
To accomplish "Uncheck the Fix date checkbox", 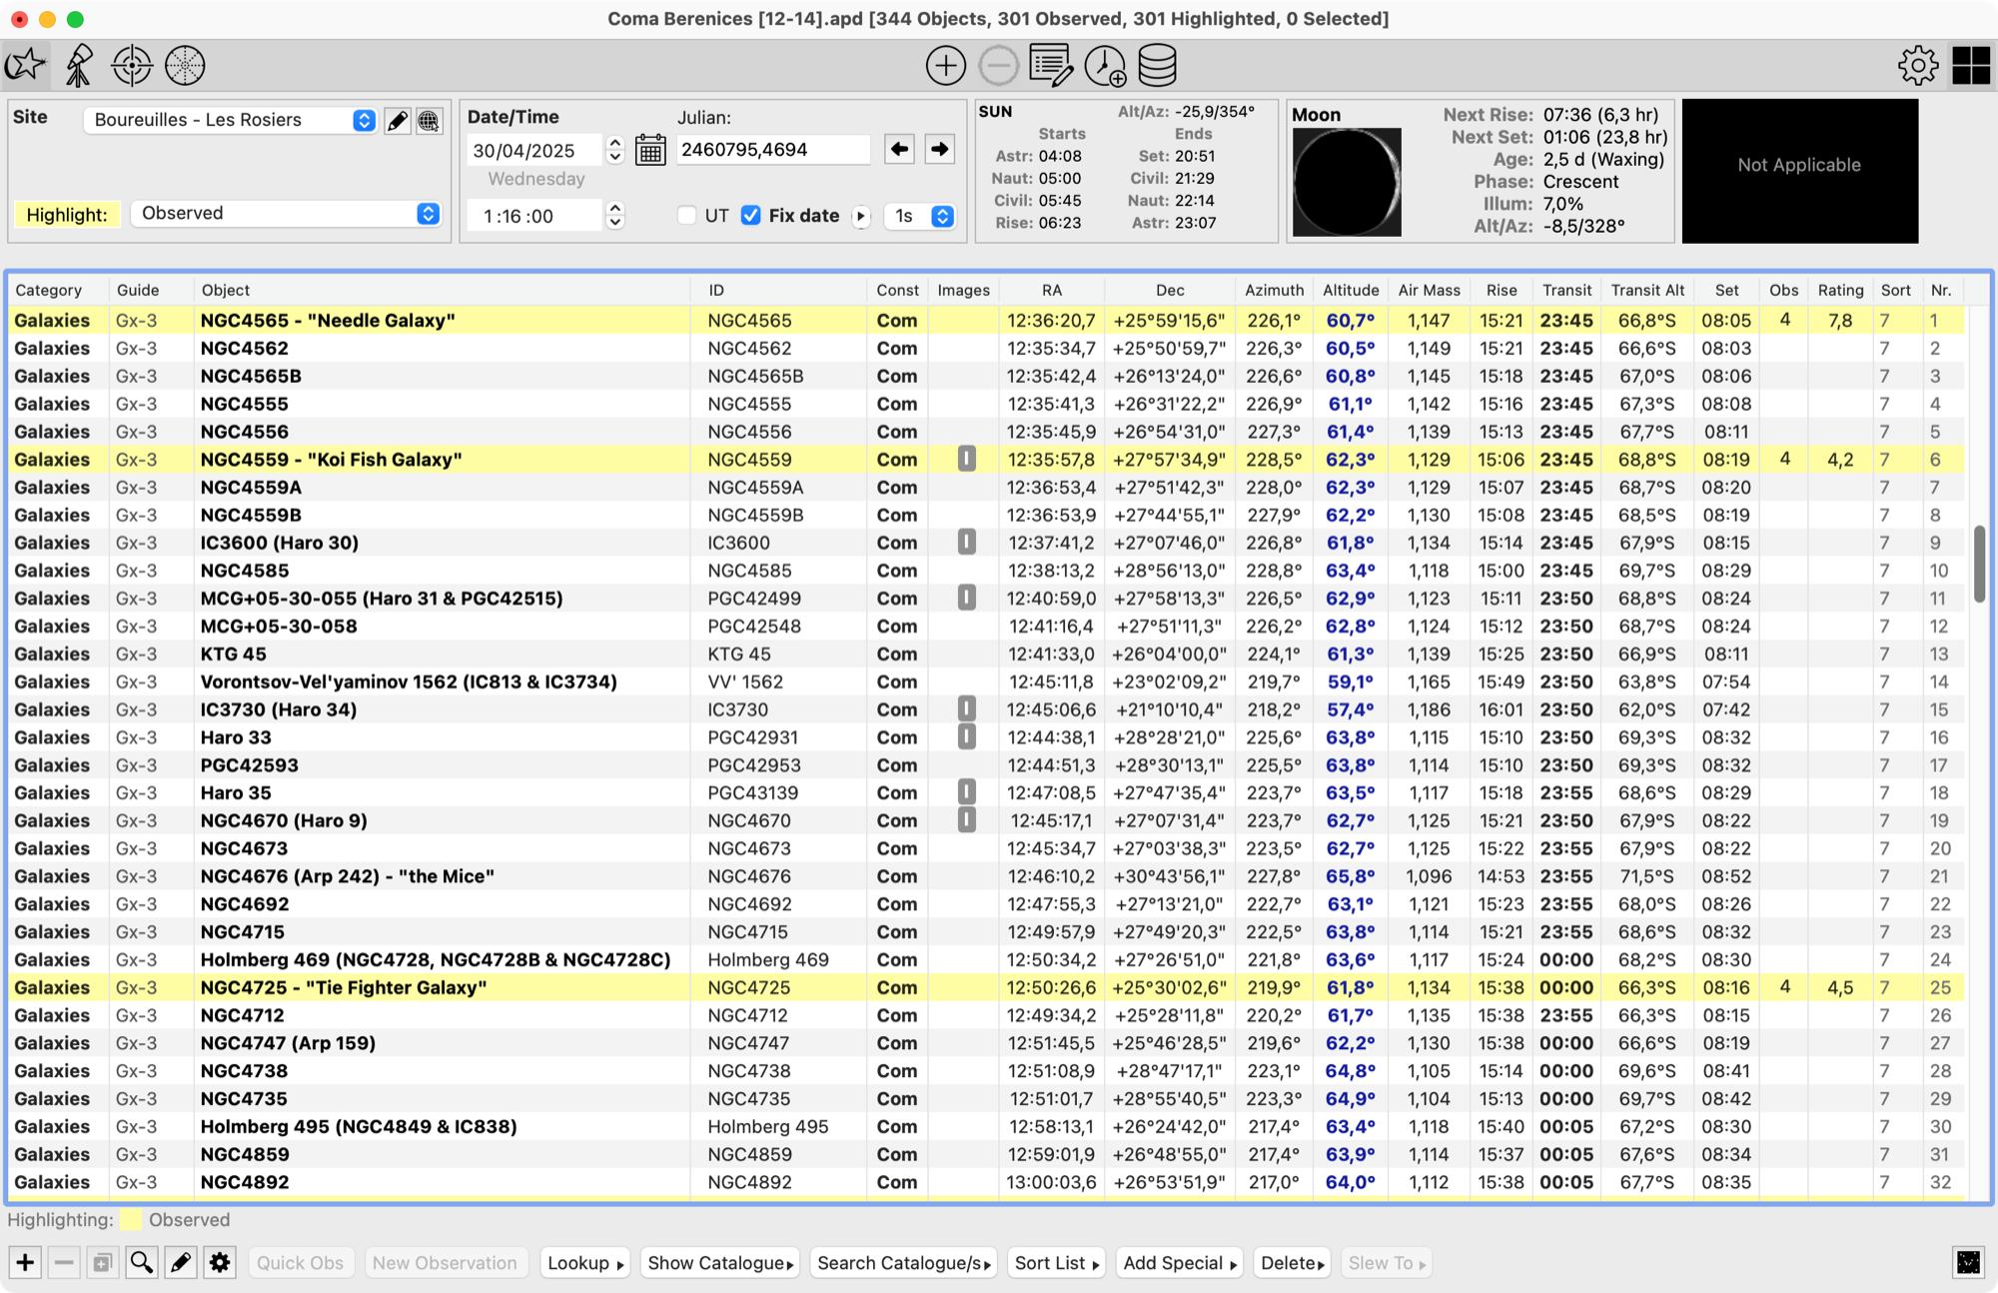I will tap(751, 216).
